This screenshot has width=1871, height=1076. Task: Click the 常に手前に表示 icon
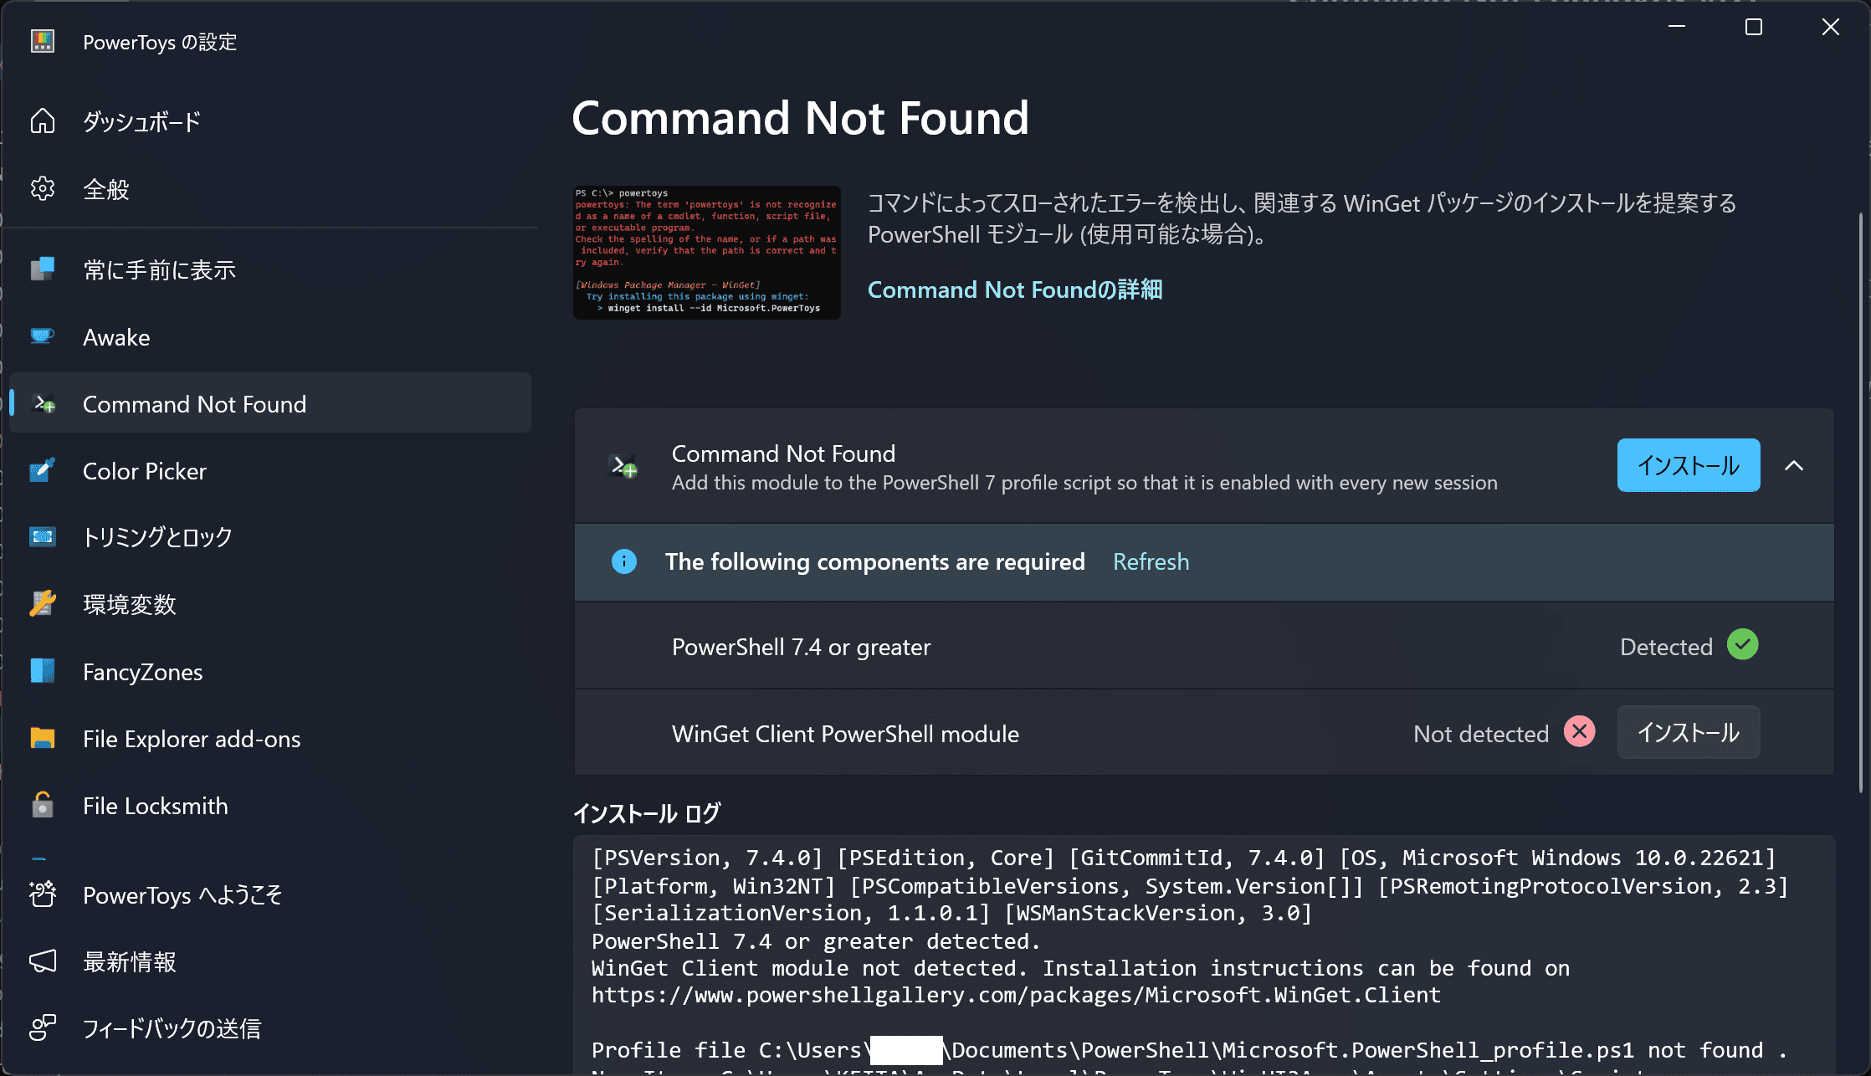click(x=43, y=269)
